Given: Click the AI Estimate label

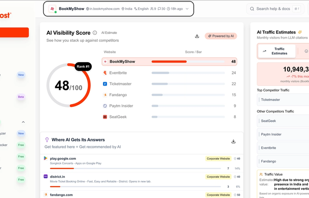Looking at the screenshot, I should (109, 33).
